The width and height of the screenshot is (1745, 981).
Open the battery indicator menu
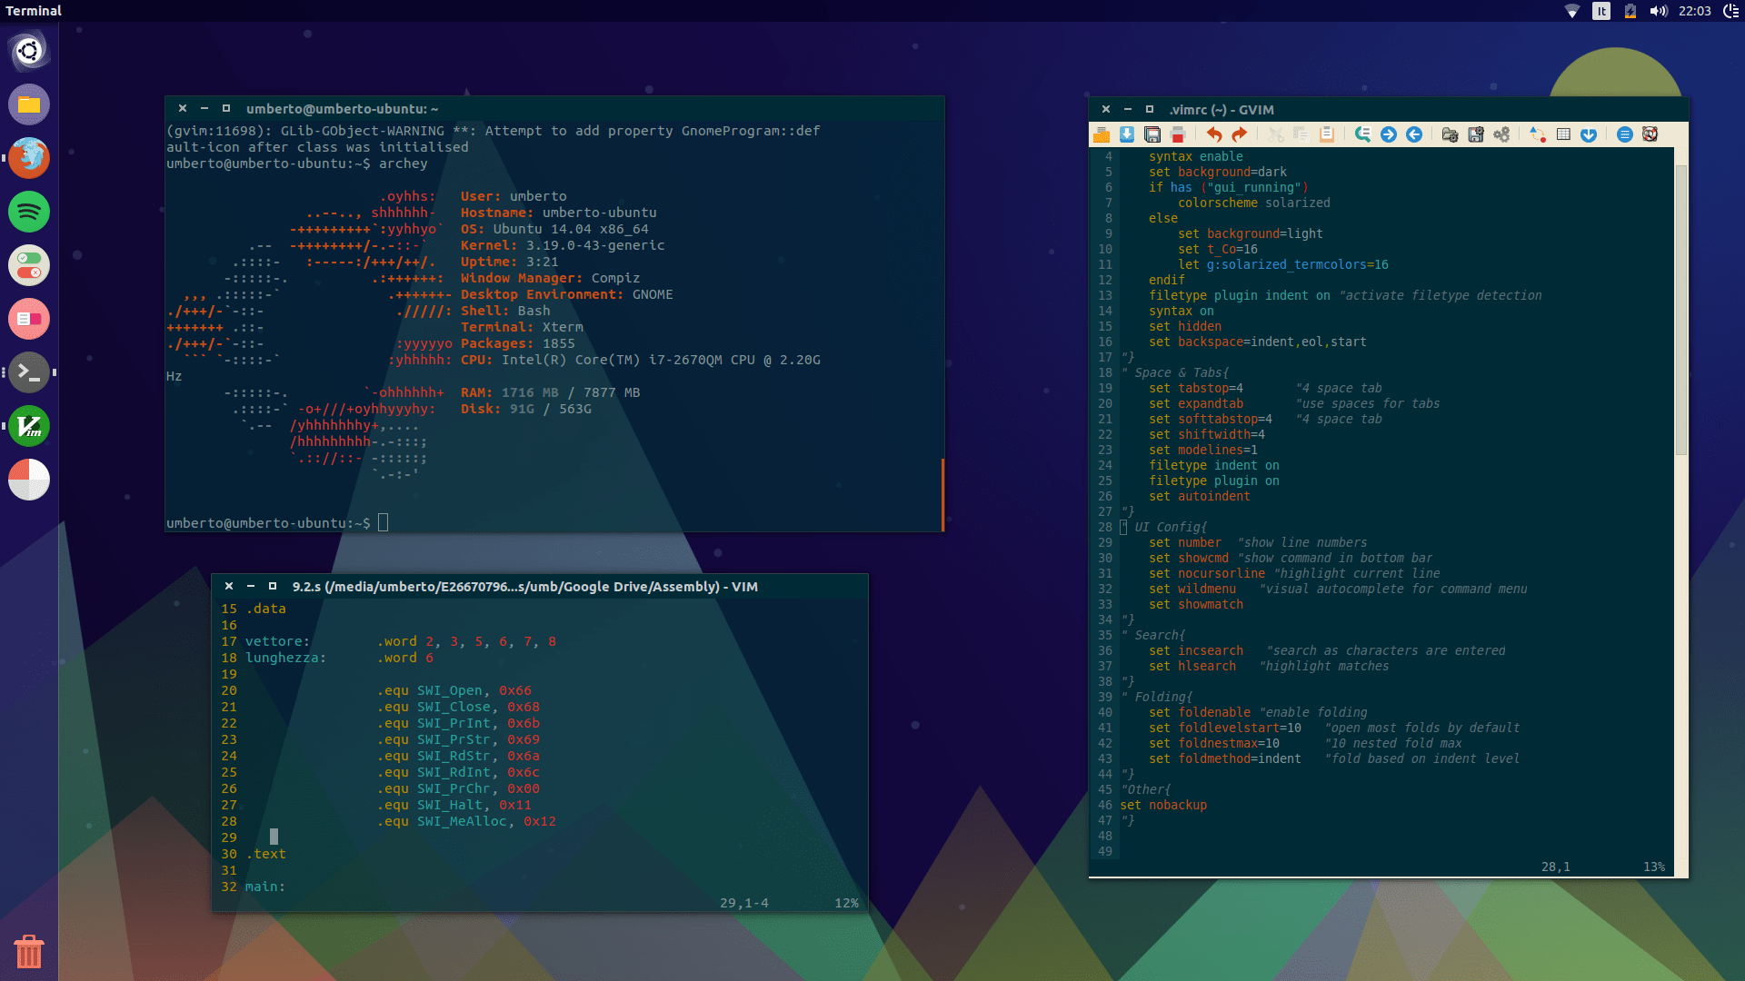tap(1630, 11)
